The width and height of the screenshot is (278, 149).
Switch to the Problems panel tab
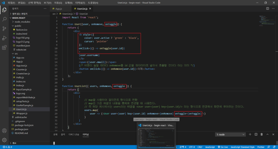click(55, 134)
